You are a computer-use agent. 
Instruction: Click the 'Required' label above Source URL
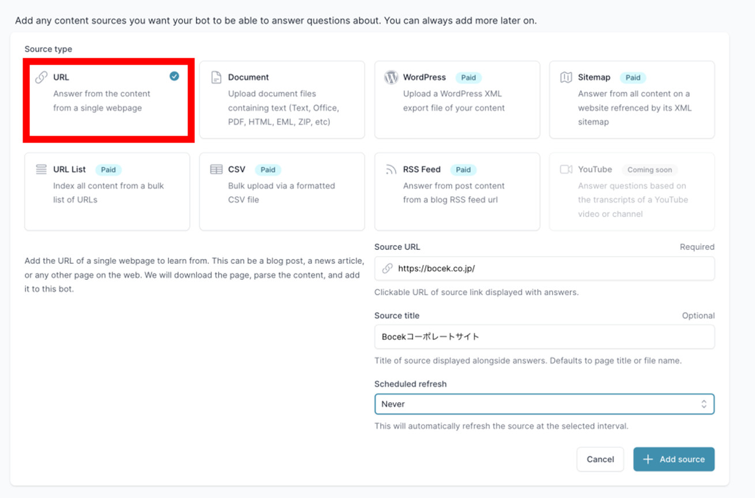tap(697, 246)
